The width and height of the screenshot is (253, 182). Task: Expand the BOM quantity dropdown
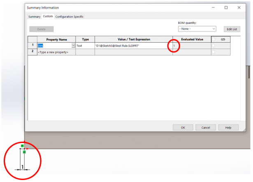197,29
